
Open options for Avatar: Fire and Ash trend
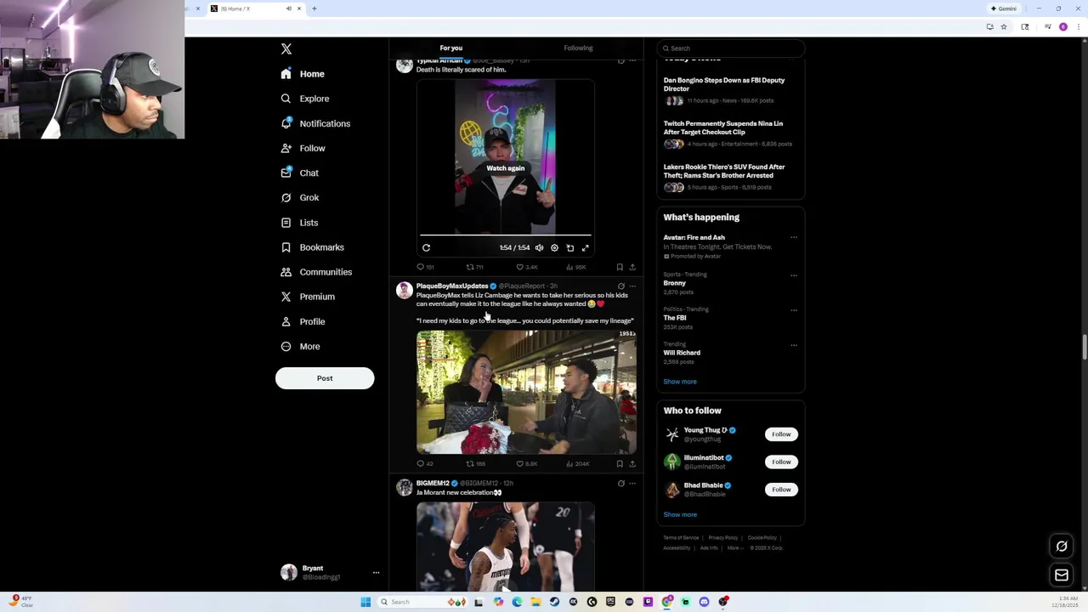point(794,238)
